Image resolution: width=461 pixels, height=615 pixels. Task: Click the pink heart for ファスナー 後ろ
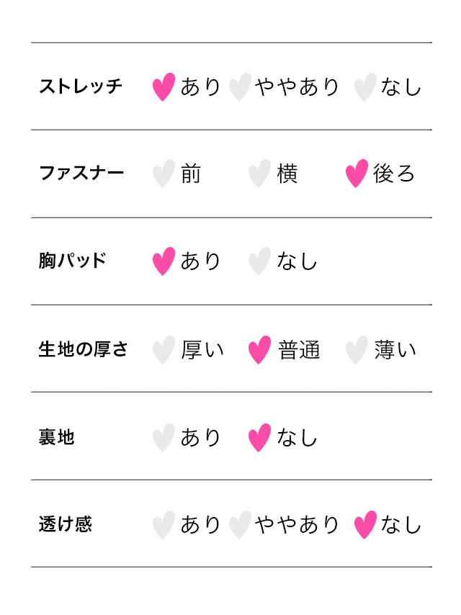[x=357, y=174]
